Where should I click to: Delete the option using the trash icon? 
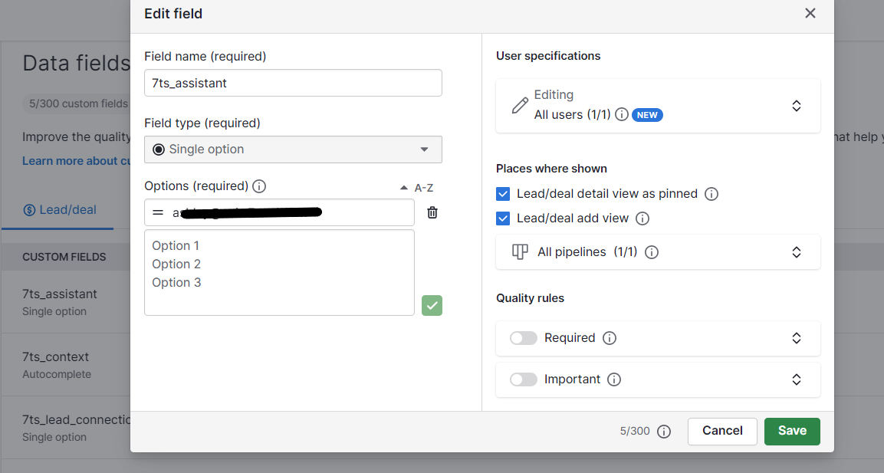click(x=432, y=213)
